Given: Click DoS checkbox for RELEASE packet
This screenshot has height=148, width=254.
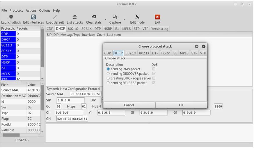Looking at the screenshot, I should pyautogui.click(x=154, y=83).
